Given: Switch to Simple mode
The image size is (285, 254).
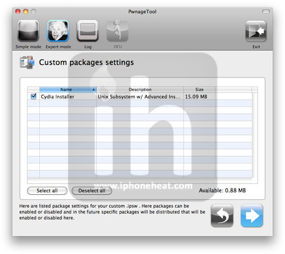Looking at the screenshot, I should [28, 31].
